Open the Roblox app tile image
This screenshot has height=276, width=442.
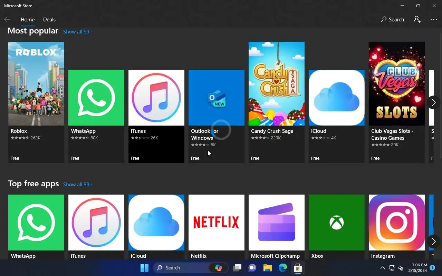[x=36, y=83]
